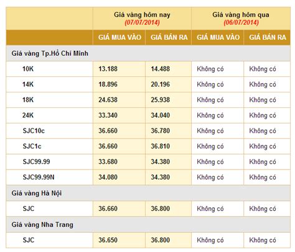Click the 20.196 sell price cell
Screen dimensions: 295x252
[168, 84]
